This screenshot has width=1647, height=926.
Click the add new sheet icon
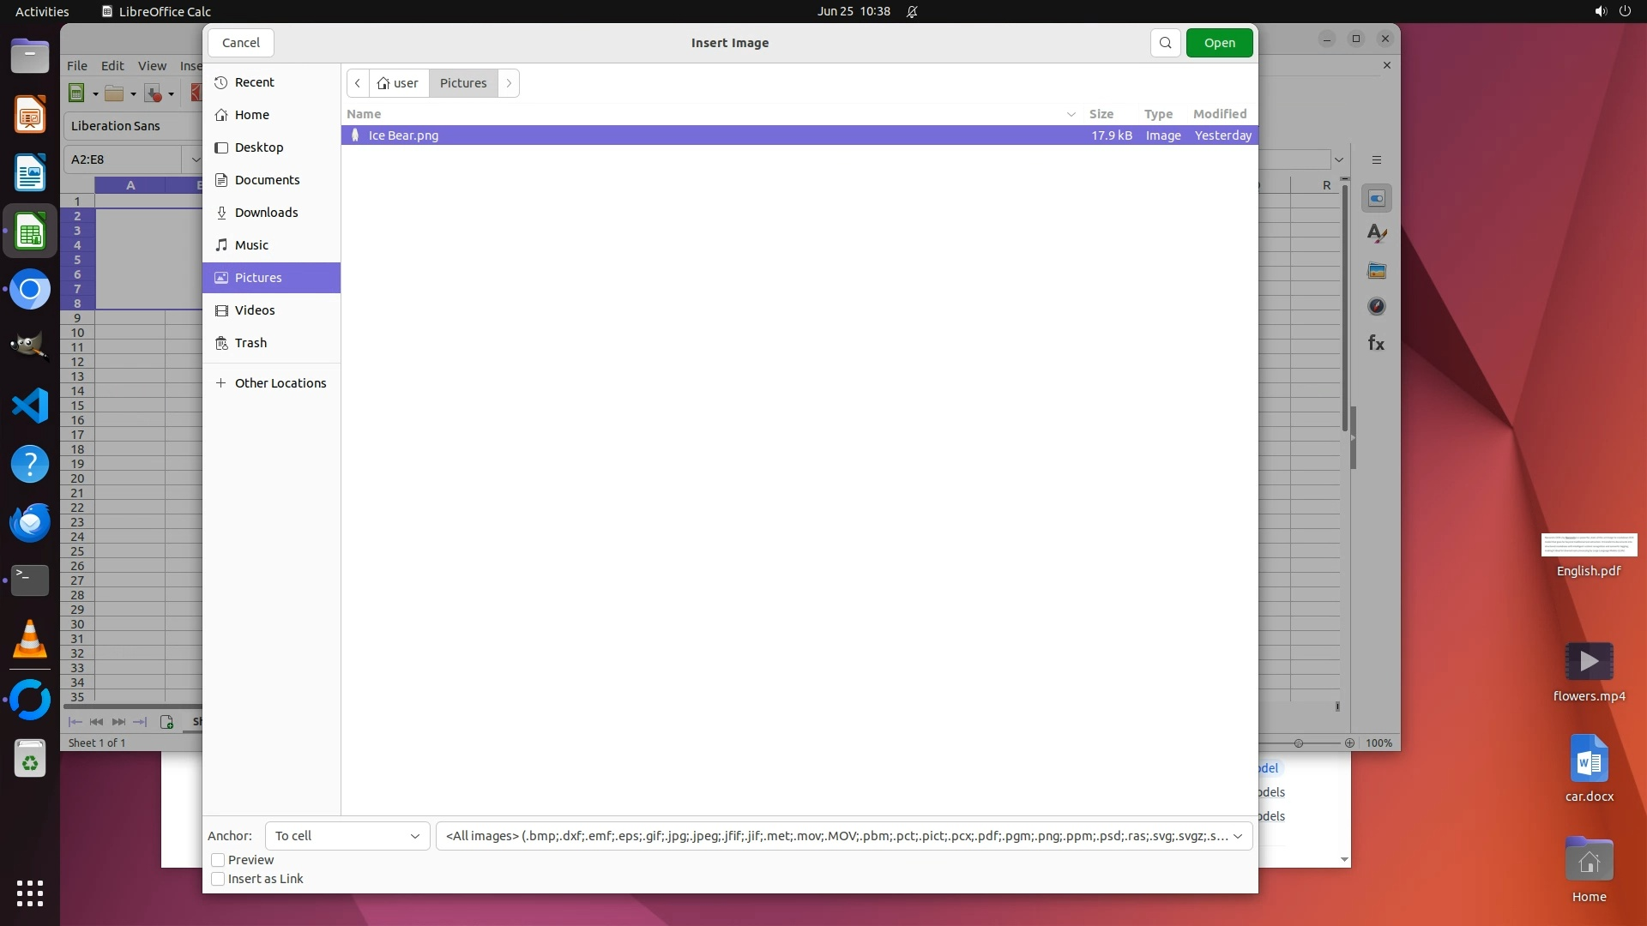point(166,722)
